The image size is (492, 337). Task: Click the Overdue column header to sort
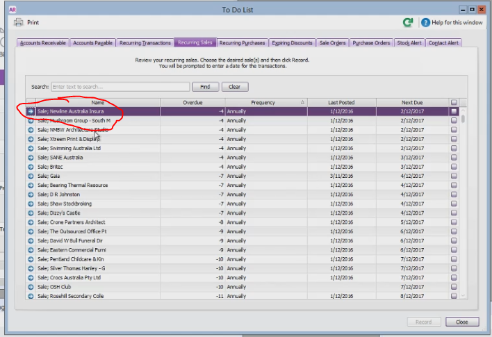pyautogui.click(x=192, y=103)
